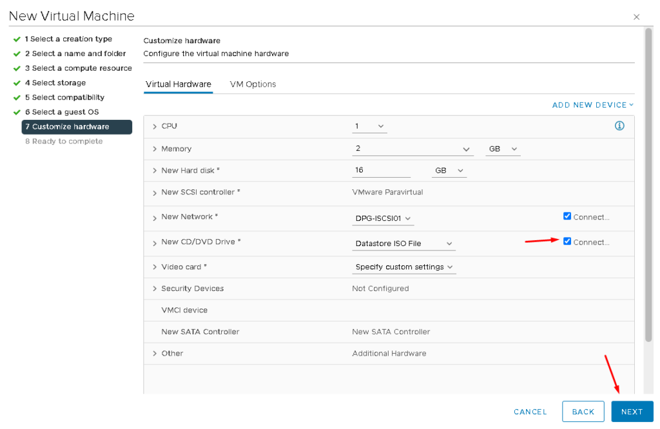Switch to the VM Options tab
This screenshot has height=429, width=660.
(x=253, y=84)
